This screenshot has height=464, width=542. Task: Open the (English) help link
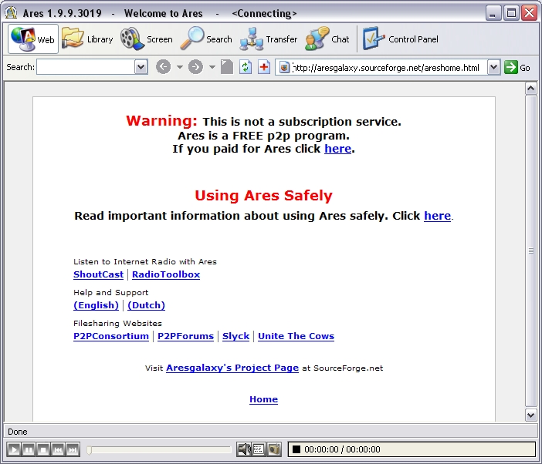tap(96, 305)
